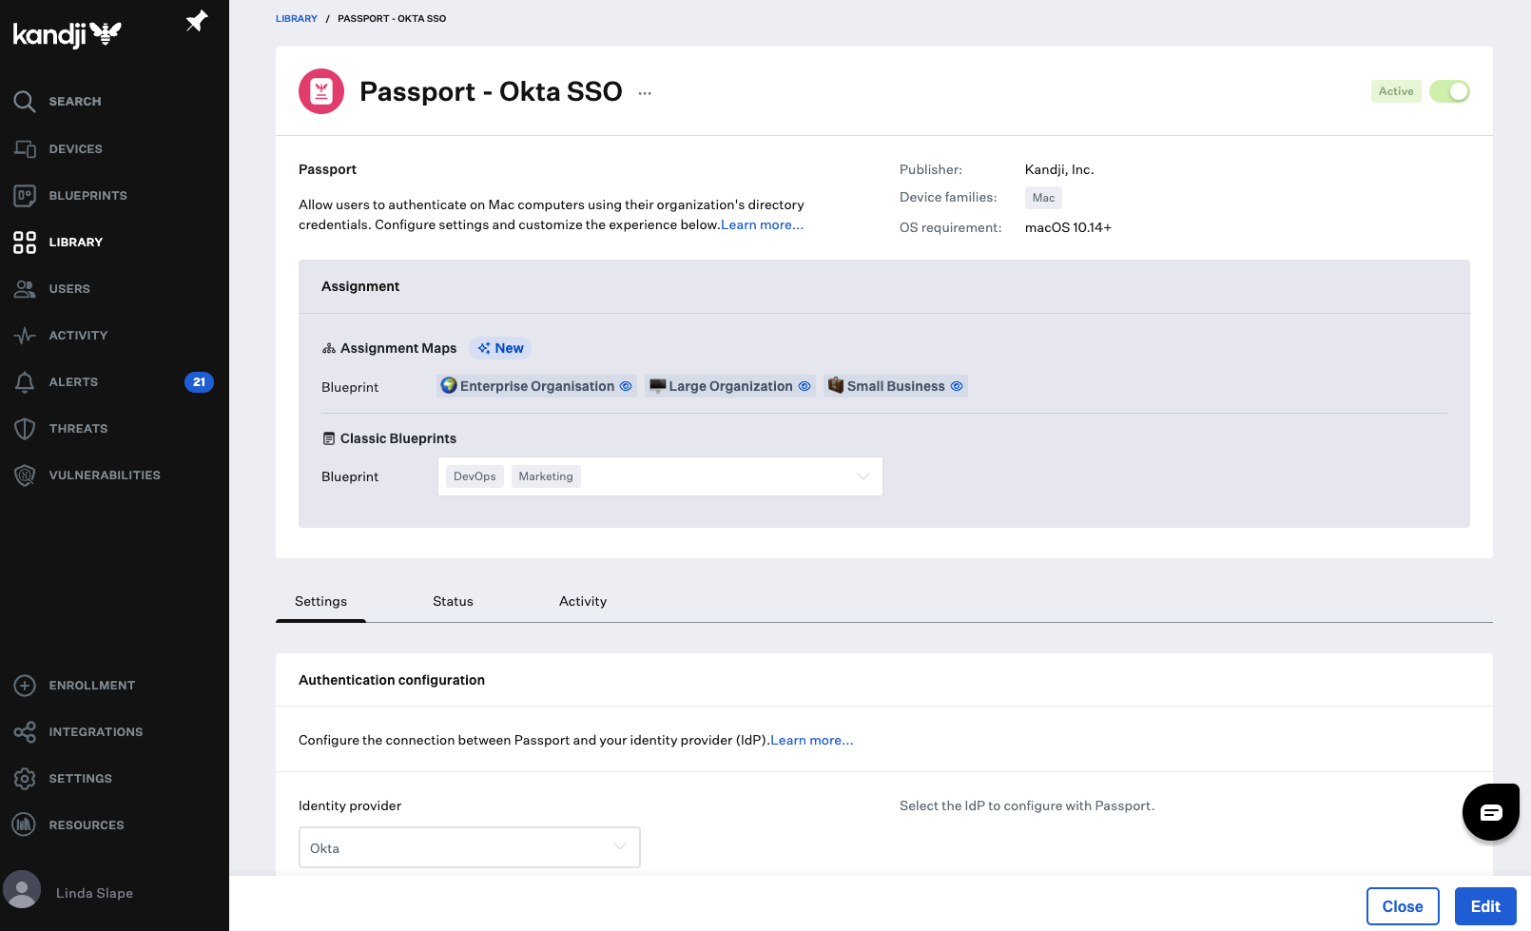This screenshot has width=1531, height=931.
Task: Switch to the Activity tab
Action: 583,602
